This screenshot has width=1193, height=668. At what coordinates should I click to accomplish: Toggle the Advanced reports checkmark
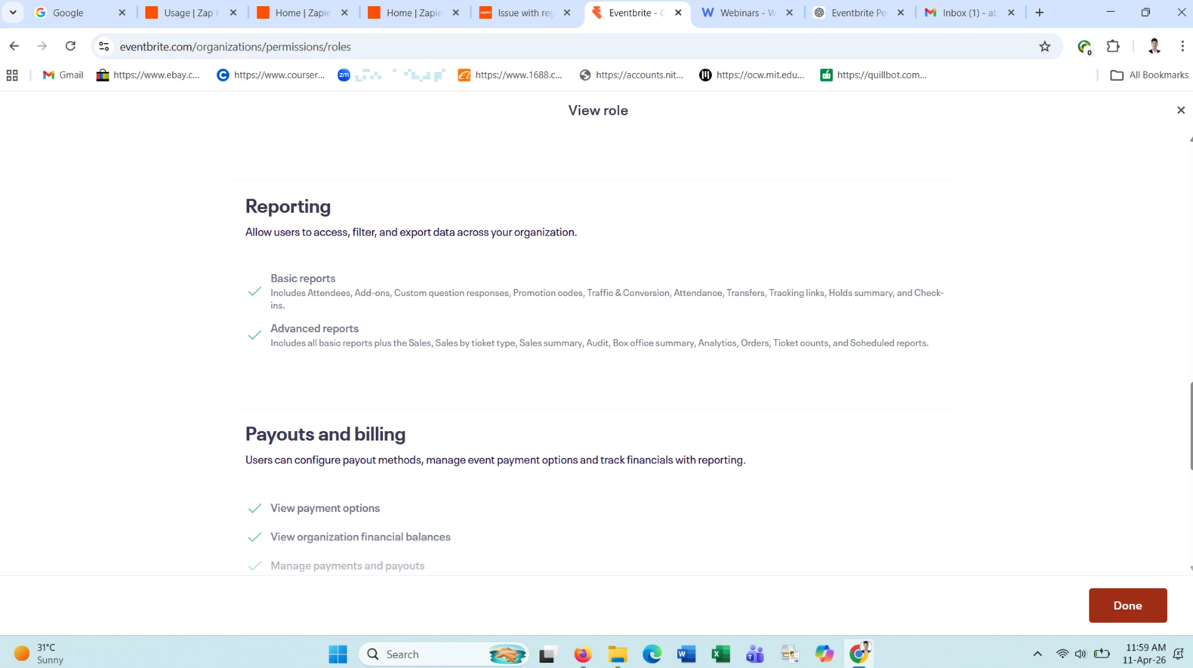click(254, 335)
